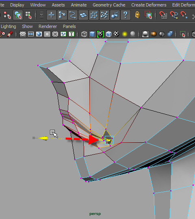Toggle the film gate icon

[31, 34]
